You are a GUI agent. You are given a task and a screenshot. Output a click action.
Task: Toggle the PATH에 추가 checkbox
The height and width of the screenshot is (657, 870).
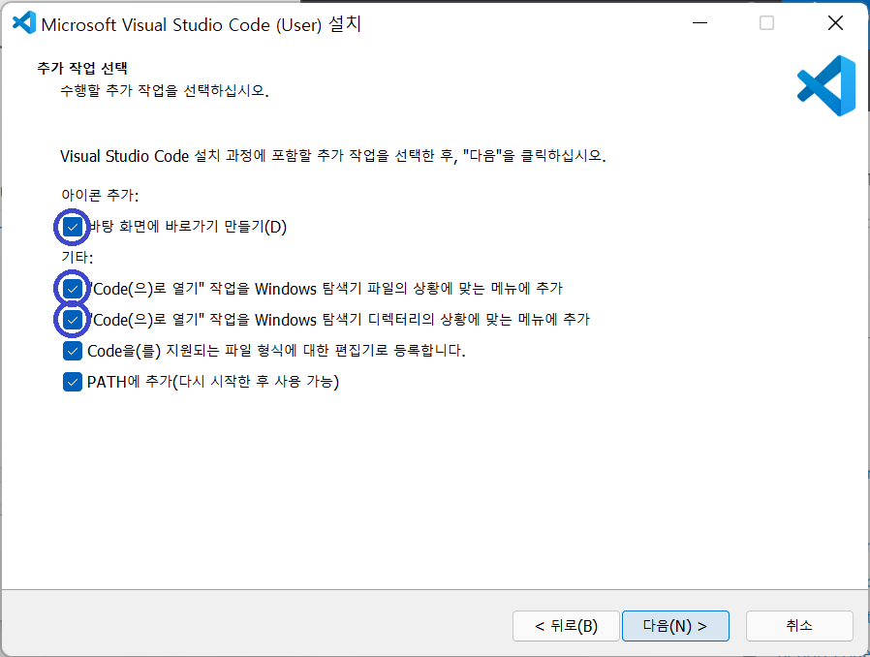[72, 382]
